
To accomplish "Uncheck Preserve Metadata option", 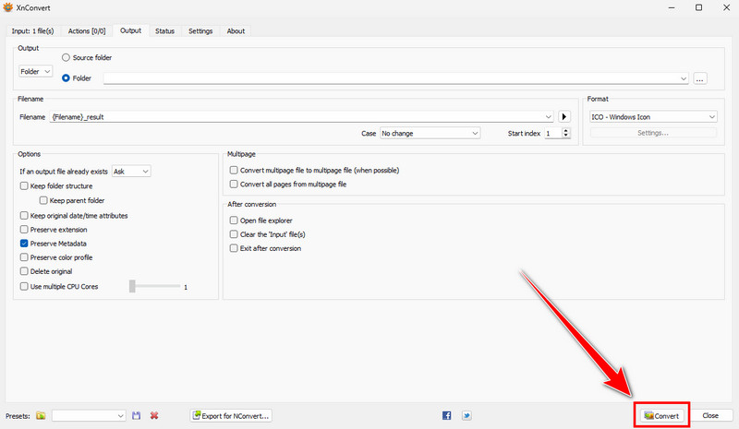I will click(x=24, y=244).
